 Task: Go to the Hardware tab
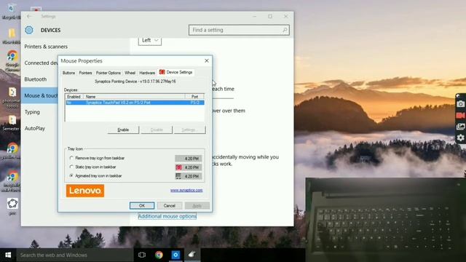coord(147,73)
